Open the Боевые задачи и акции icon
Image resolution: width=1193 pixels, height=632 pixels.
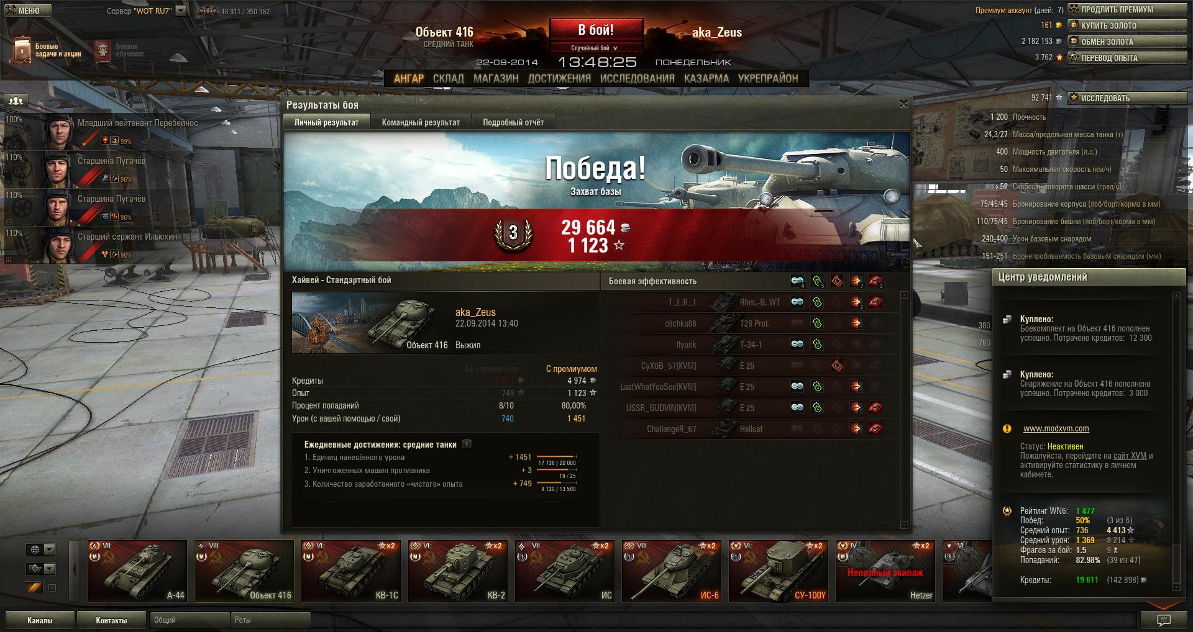tap(21, 50)
